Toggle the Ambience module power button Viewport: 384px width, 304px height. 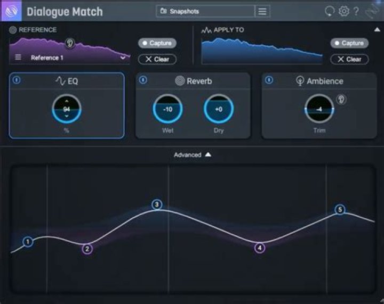click(x=269, y=80)
